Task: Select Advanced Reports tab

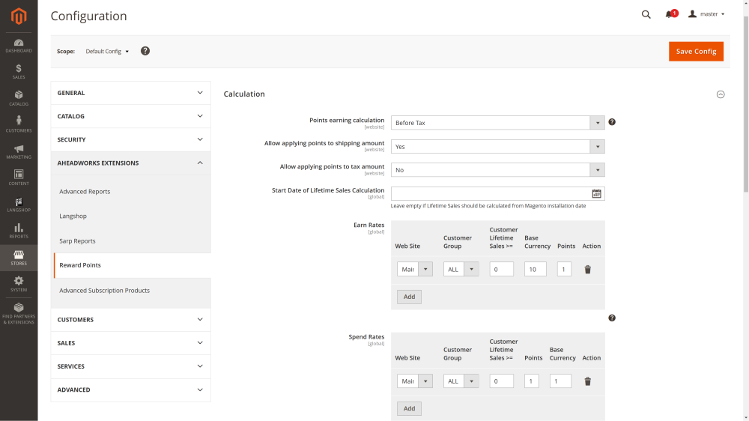Action: click(85, 192)
